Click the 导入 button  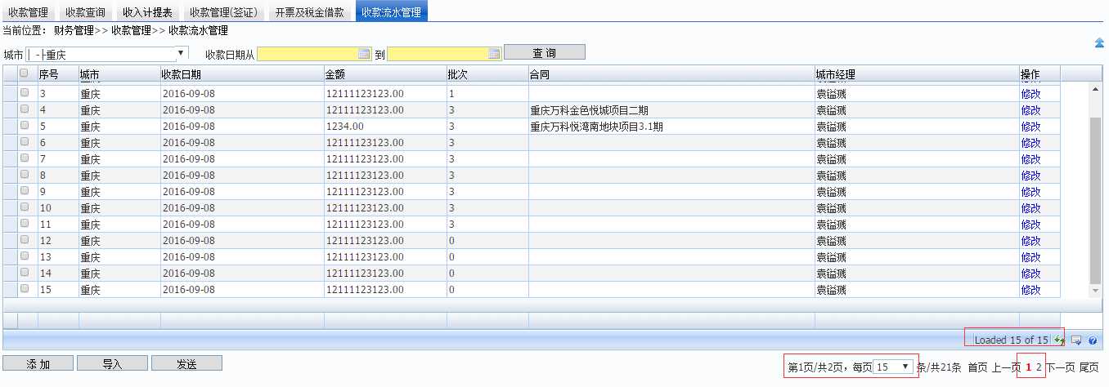pyautogui.click(x=112, y=363)
